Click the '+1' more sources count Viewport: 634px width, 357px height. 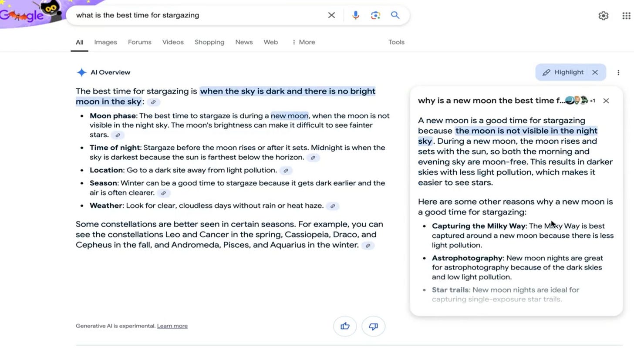592,101
